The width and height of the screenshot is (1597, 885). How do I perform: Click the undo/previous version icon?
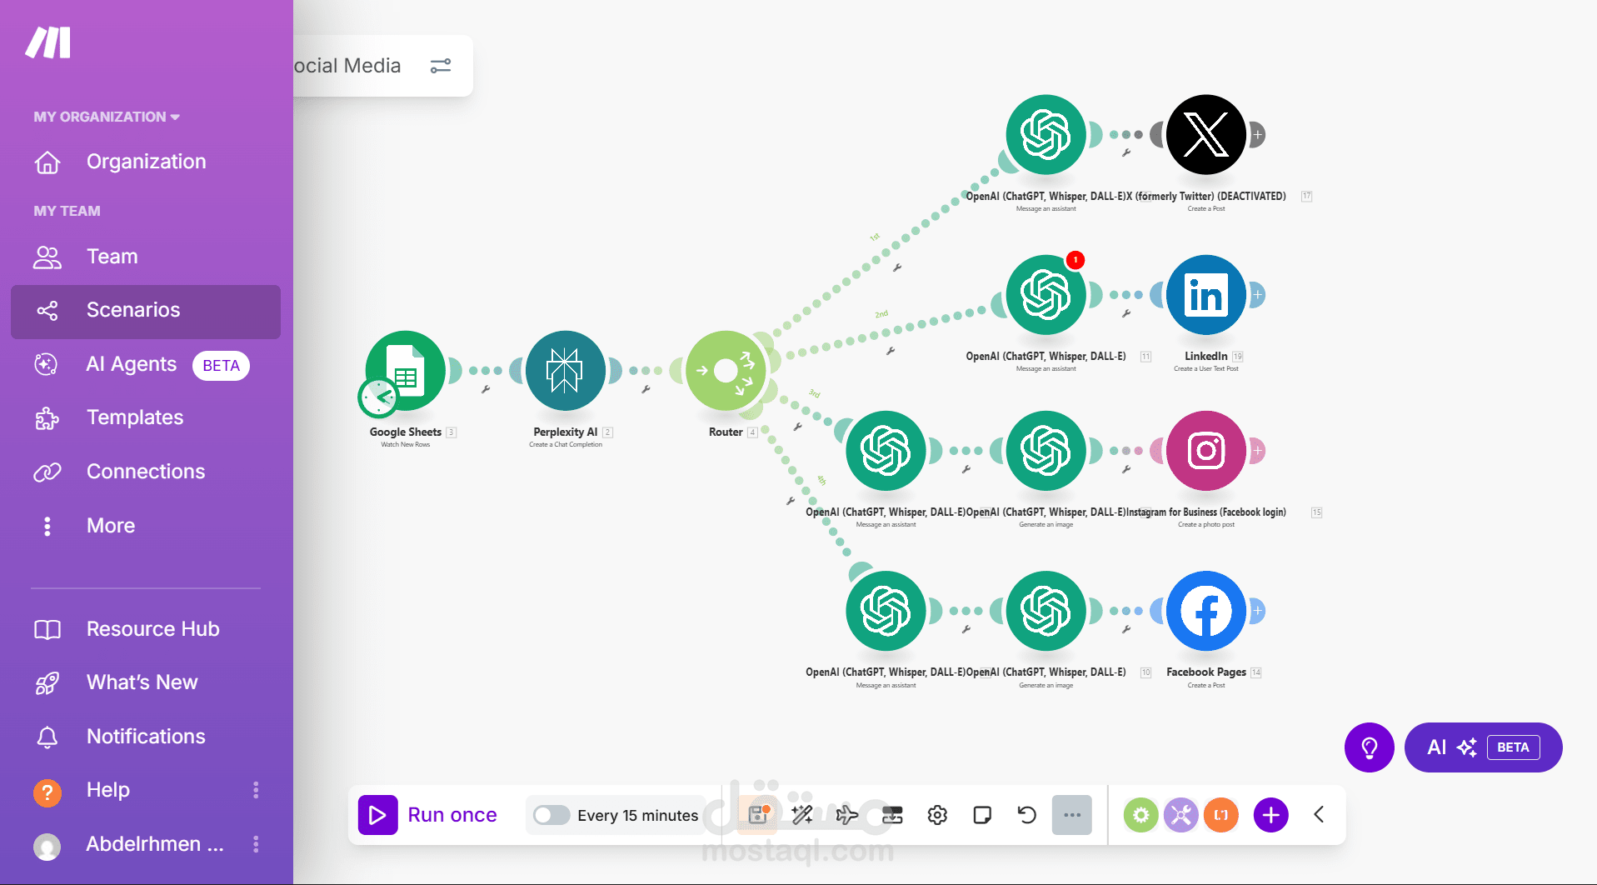click(x=1027, y=815)
